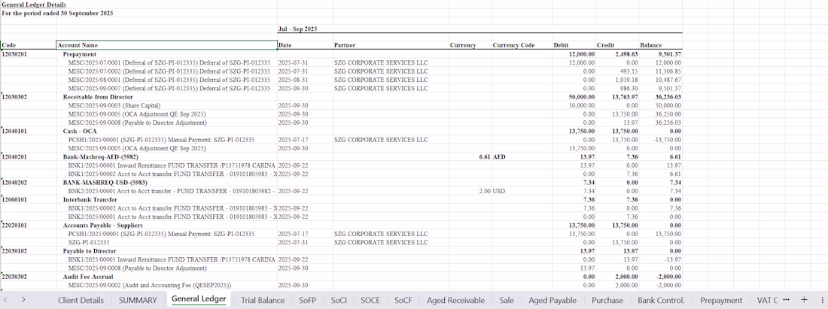Select account code 12030302 cell
Viewport: 828px width, 309px height.
tap(29, 96)
